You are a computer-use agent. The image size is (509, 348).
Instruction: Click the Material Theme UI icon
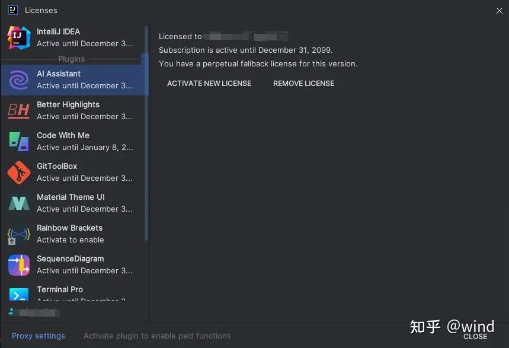(18, 203)
